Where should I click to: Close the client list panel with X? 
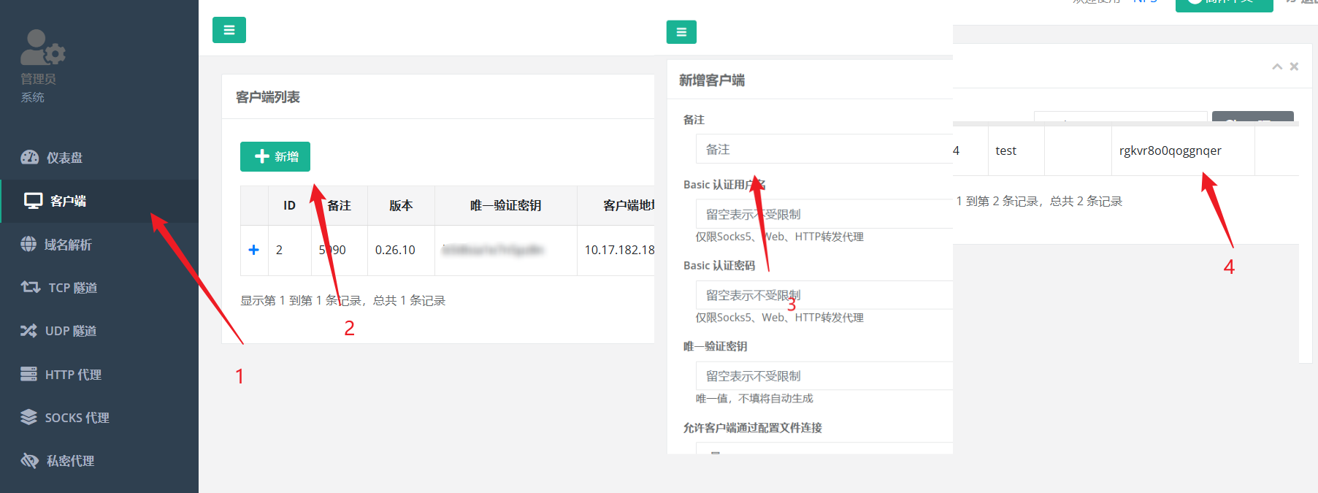[x=1294, y=66]
